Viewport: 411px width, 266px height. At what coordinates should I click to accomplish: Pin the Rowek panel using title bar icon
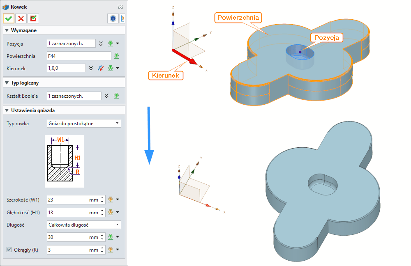click(120, 7)
